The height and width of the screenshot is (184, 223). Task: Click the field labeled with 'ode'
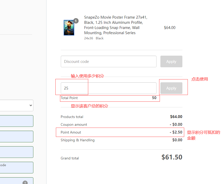click(17, 167)
